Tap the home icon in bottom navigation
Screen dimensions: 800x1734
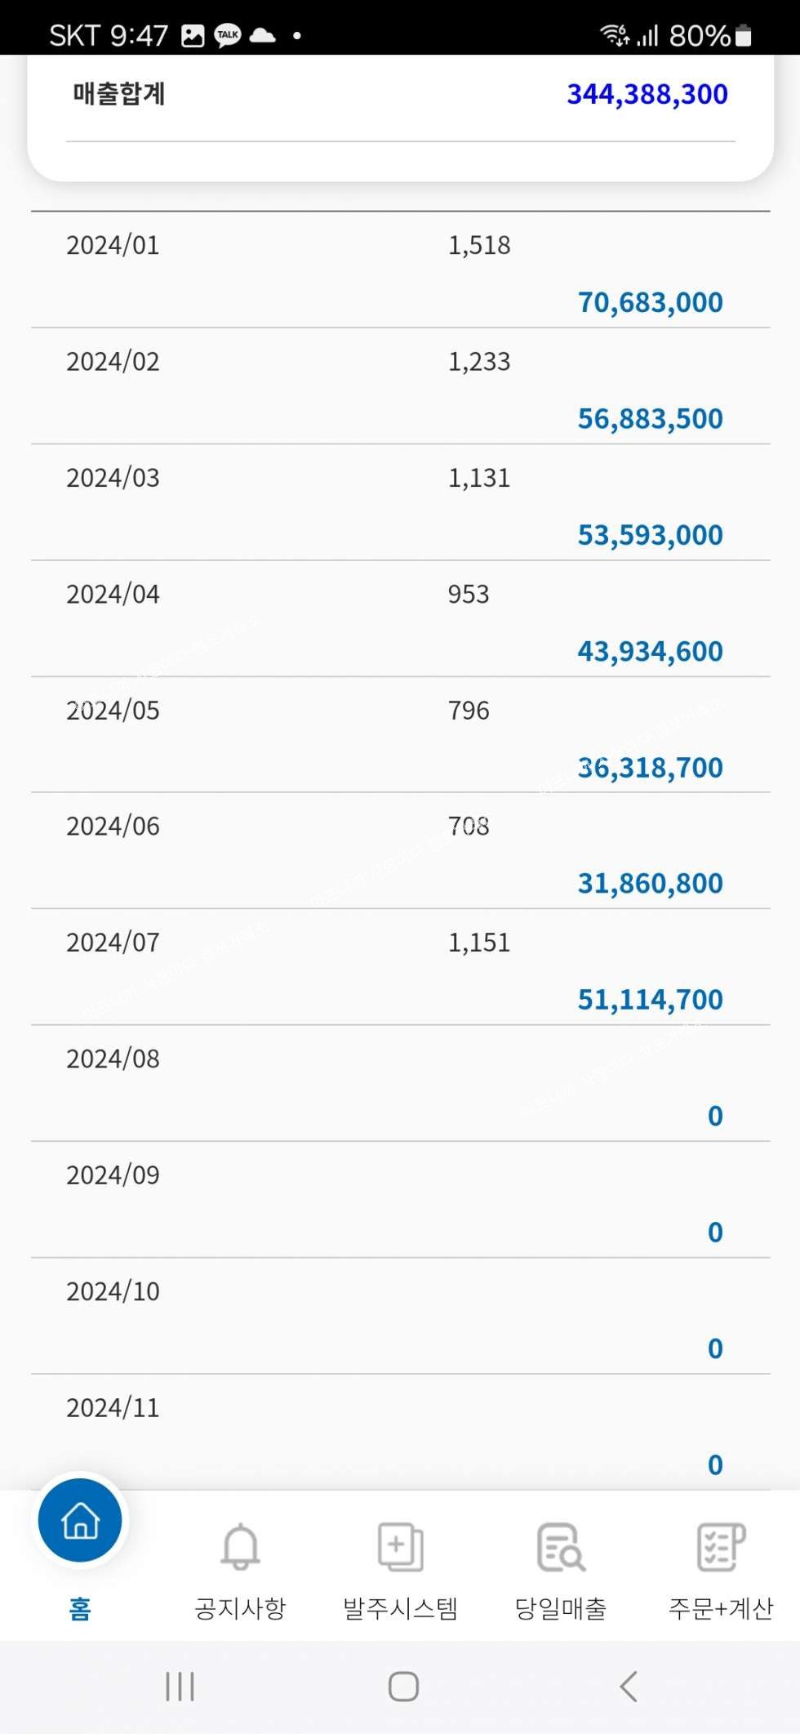click(x=80, y=1521)
